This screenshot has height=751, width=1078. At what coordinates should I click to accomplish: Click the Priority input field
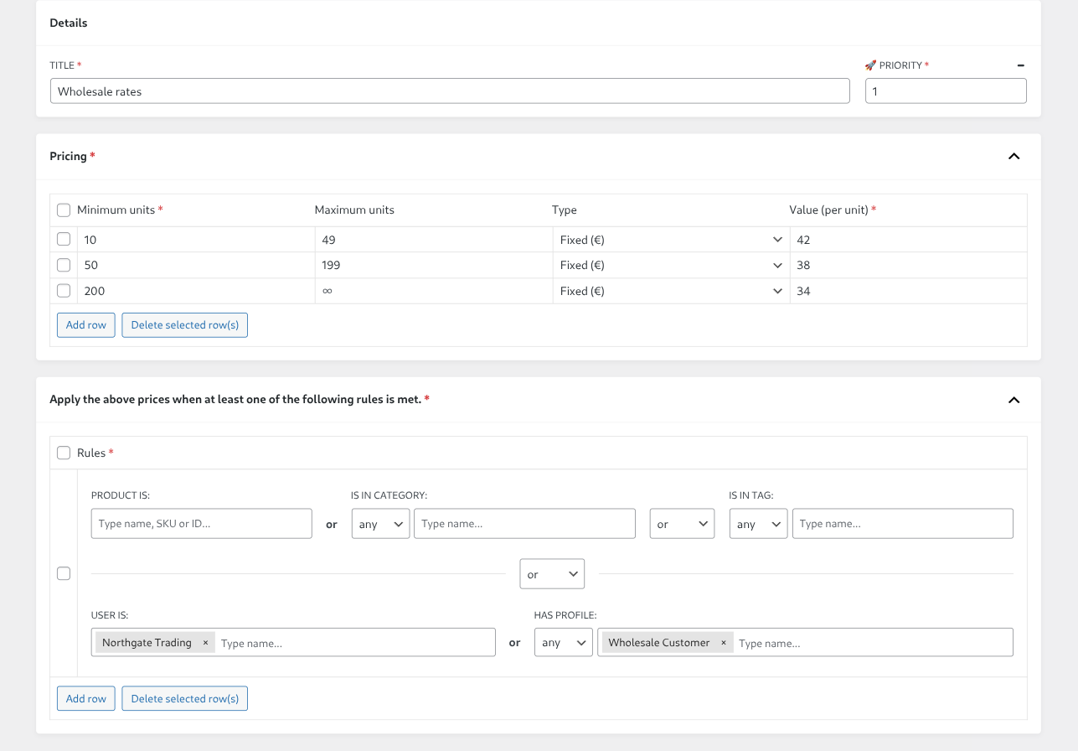click(946, 91)
